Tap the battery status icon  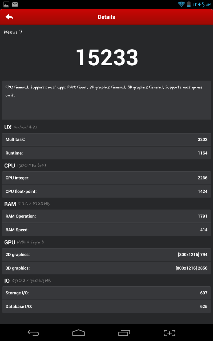coord(189,4)
